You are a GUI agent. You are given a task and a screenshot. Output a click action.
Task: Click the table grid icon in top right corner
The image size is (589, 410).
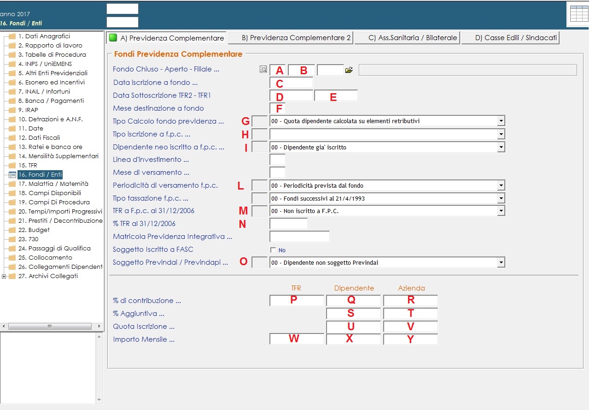point(579,14)
